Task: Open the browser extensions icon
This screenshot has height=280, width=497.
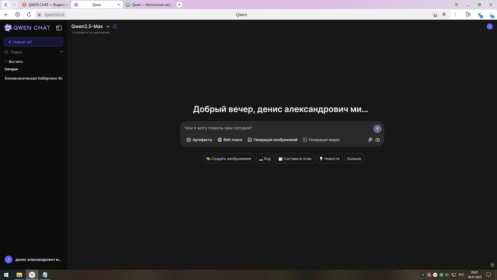Action: coord(468,15)
